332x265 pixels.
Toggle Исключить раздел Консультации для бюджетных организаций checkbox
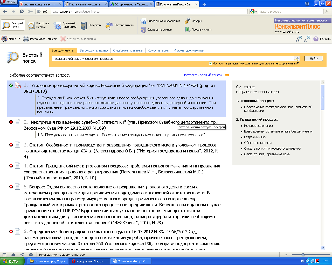(211, 63)
